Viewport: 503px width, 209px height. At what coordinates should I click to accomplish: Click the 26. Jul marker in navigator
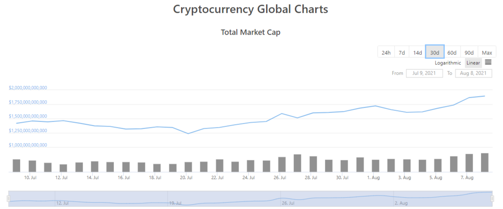[x=288, y=203]
